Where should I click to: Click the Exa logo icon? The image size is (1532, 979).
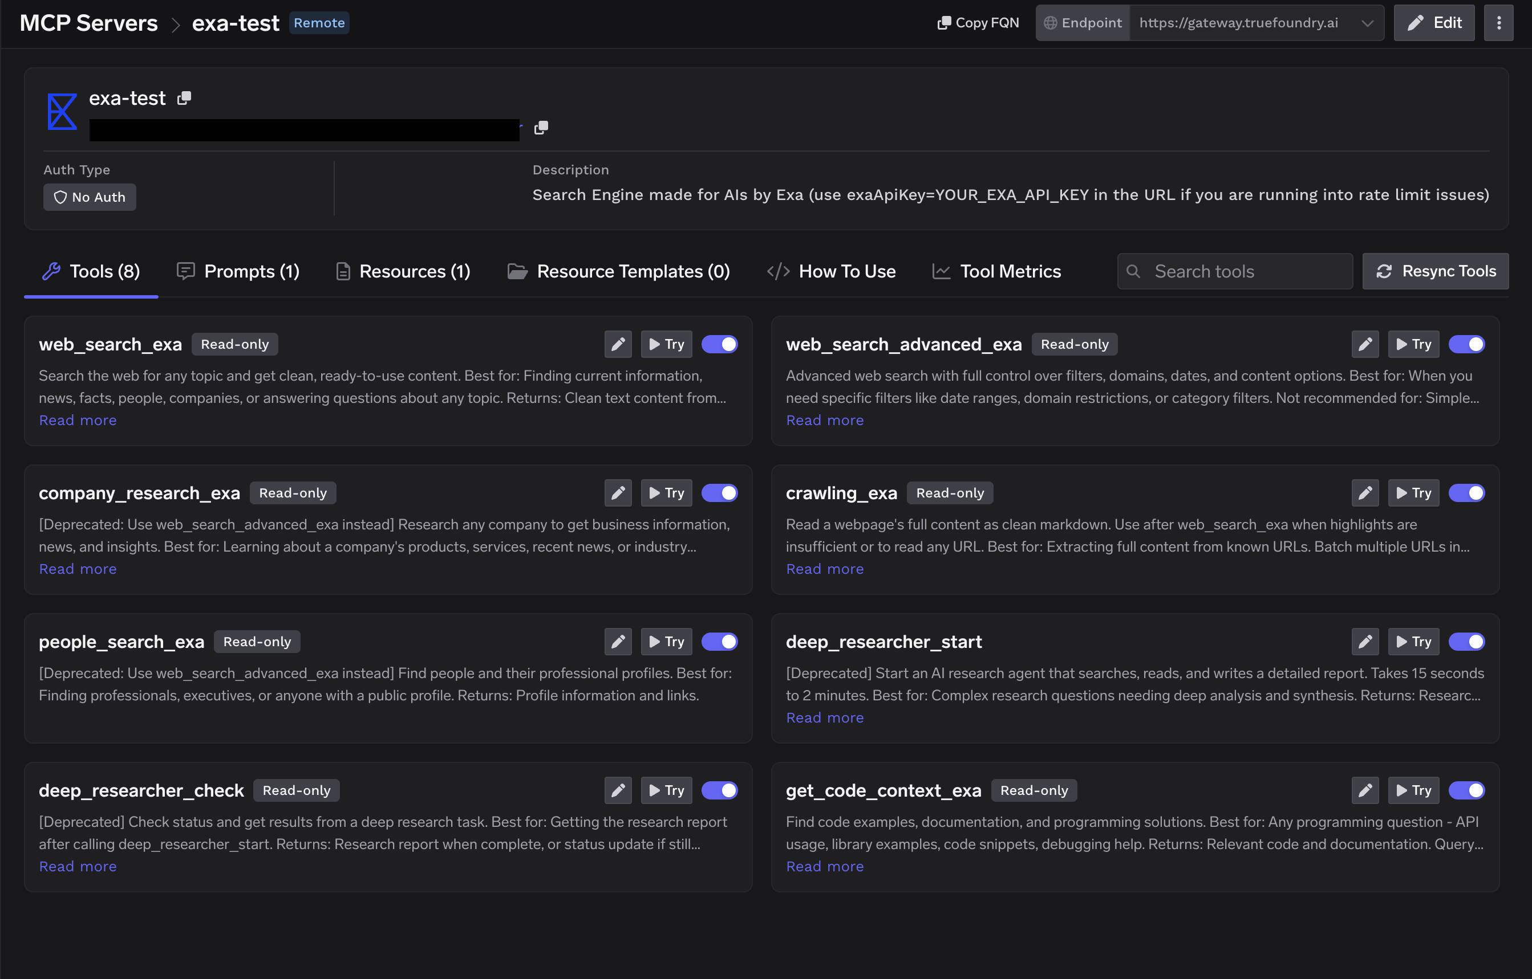[62, 112]
